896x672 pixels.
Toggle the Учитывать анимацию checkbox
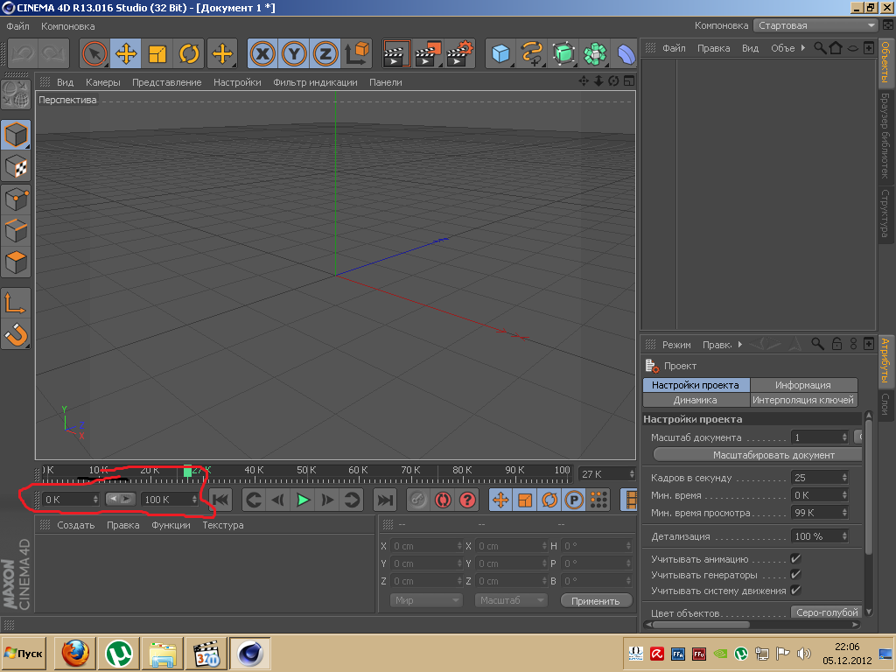click(x=795, y=559)
